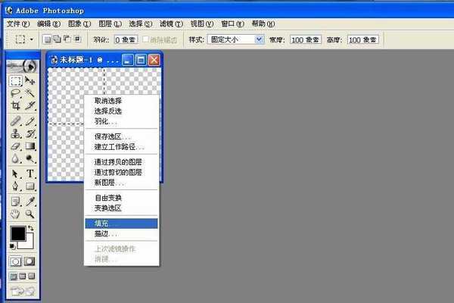The height and width of the screenshot is (303, 454).
Task: Open the 图像 menu
Action: [79, 23]
